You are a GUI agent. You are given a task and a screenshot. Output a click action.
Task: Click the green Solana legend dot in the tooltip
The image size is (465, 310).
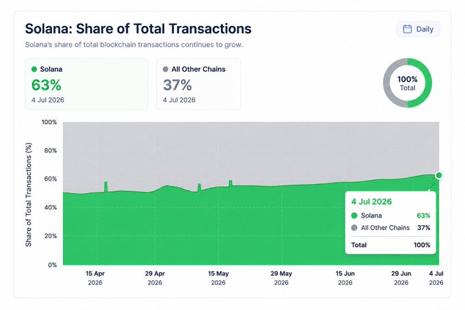(354, 216)
